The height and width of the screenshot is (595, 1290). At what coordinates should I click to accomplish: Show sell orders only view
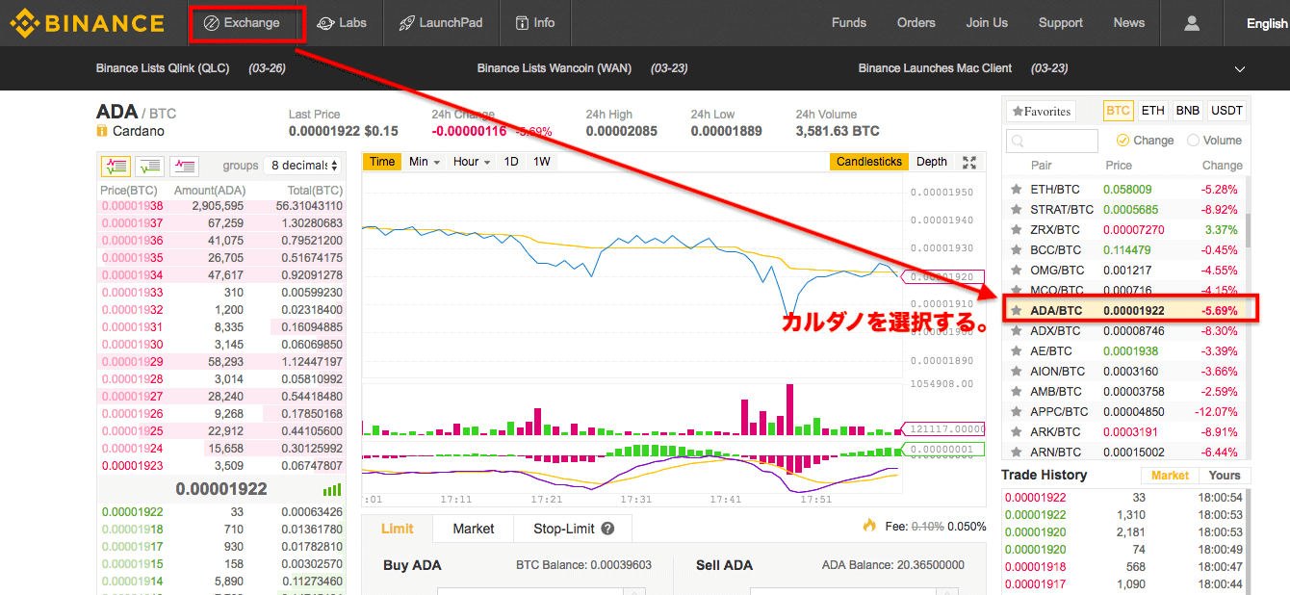(x=185, y=166)
